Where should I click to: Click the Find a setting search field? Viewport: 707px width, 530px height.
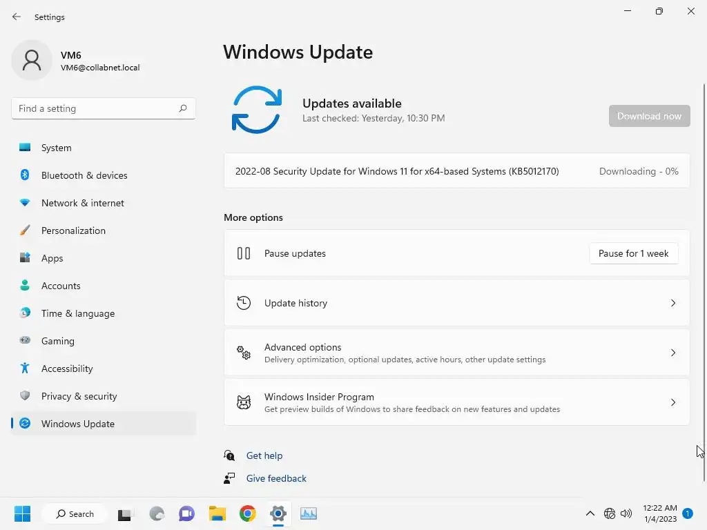click(x=104, y=108)
